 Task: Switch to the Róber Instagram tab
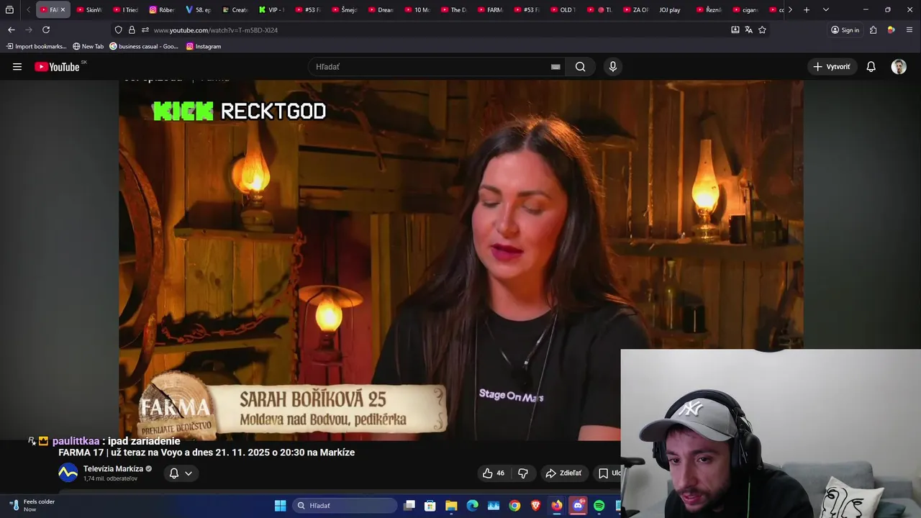pyautogui.click(x=162, y=10)
